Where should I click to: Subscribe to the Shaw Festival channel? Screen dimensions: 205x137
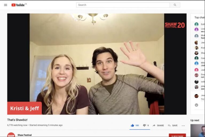(177, 136)
